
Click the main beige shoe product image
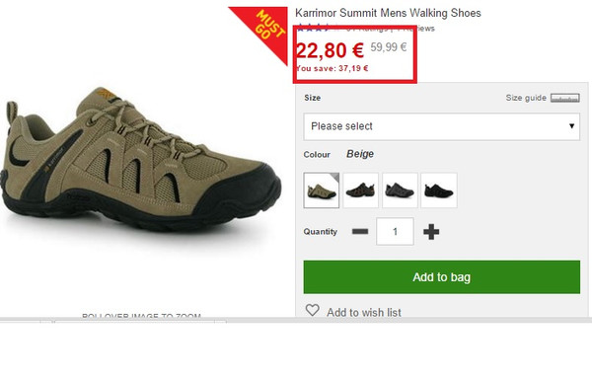pyautogui.click(x=141, y=159)
